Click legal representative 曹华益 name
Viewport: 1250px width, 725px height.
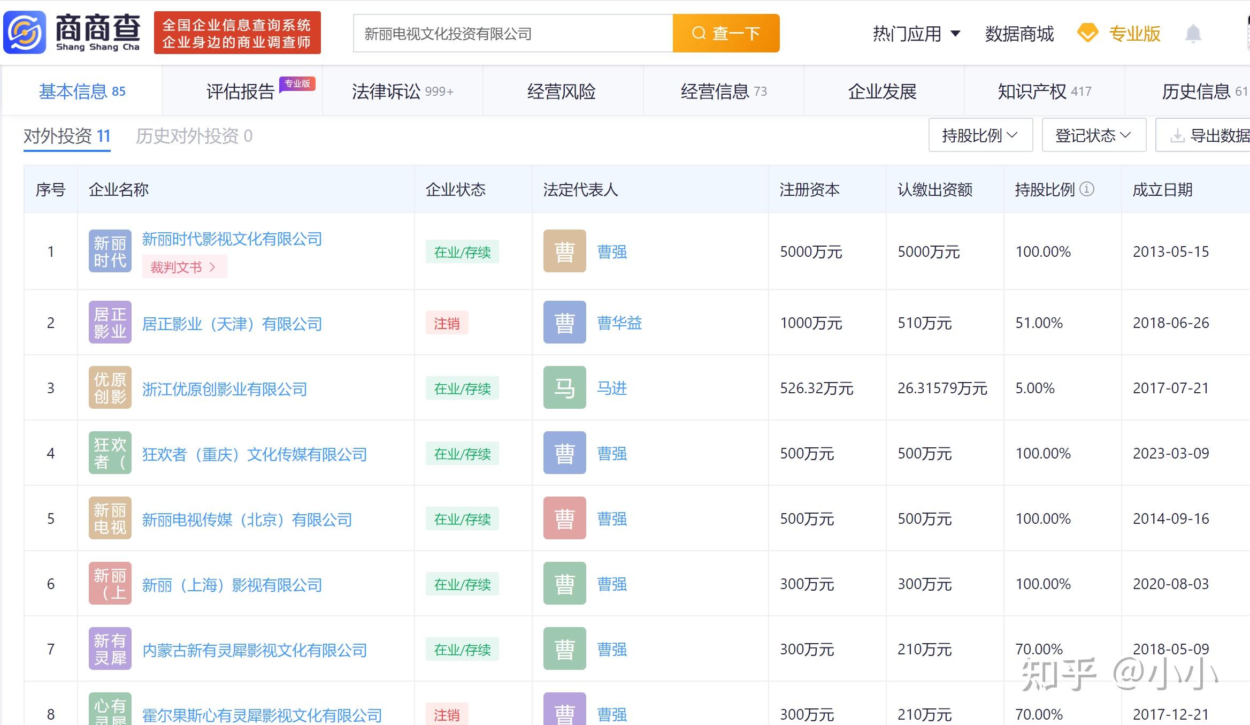pos(619,323)
